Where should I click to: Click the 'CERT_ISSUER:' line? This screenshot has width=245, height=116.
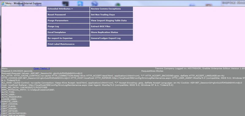point(9,109)
